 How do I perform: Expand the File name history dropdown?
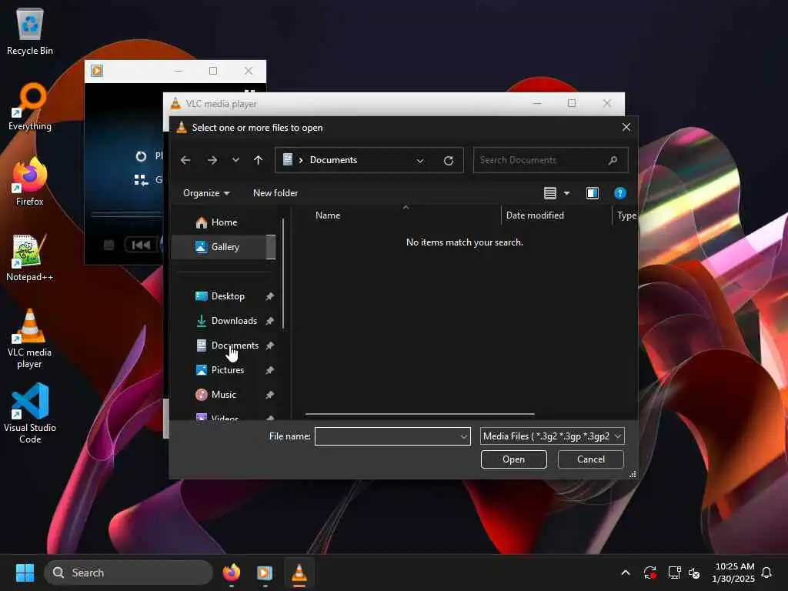(x=464, y=436)
